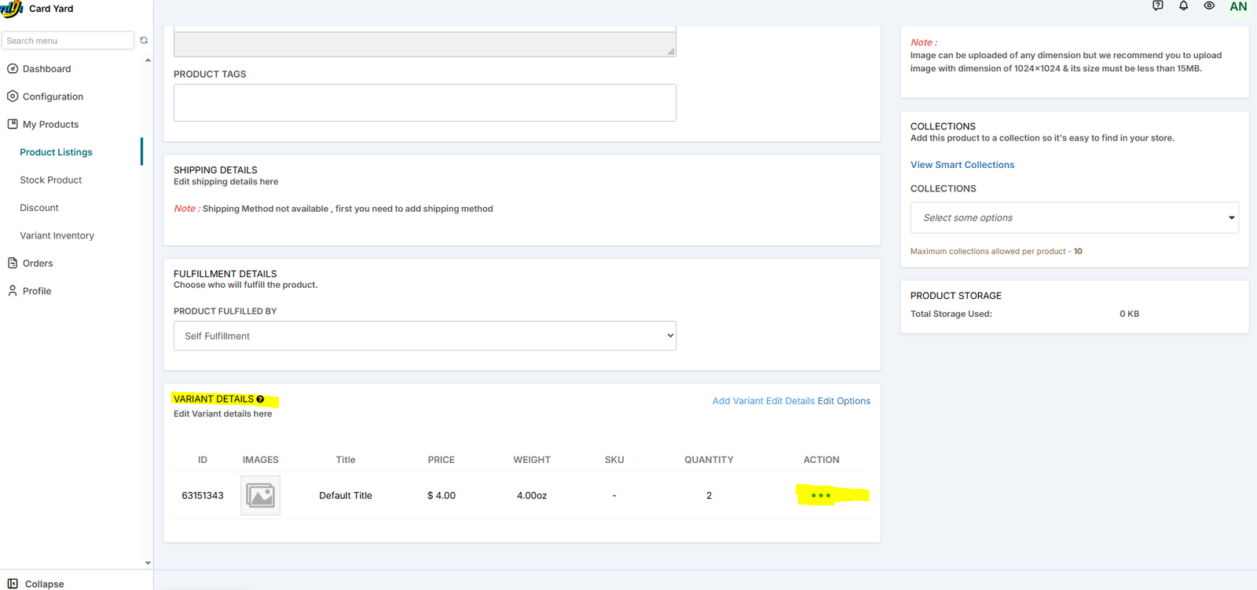This screenshot has height=590, width=1257.
Task: Open the notifications bell
Action: point(1183,5)
